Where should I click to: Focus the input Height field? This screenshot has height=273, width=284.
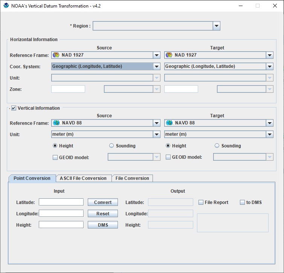tap(61, 225)
